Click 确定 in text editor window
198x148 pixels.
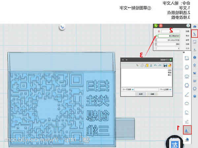(x=152, y=94)
